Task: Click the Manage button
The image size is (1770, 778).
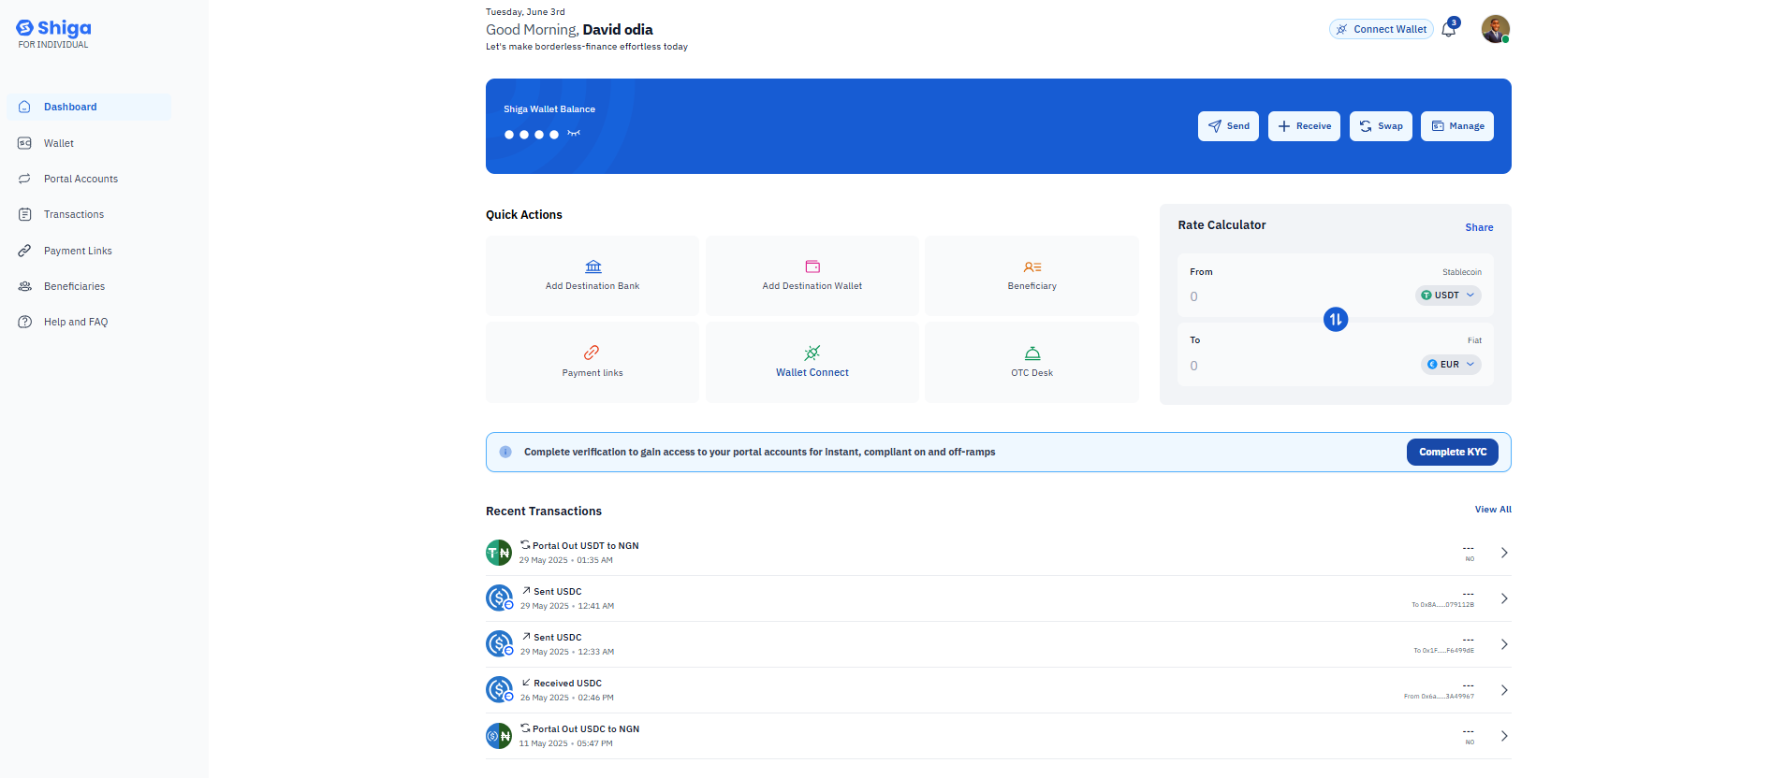Action: point(1457,126)
